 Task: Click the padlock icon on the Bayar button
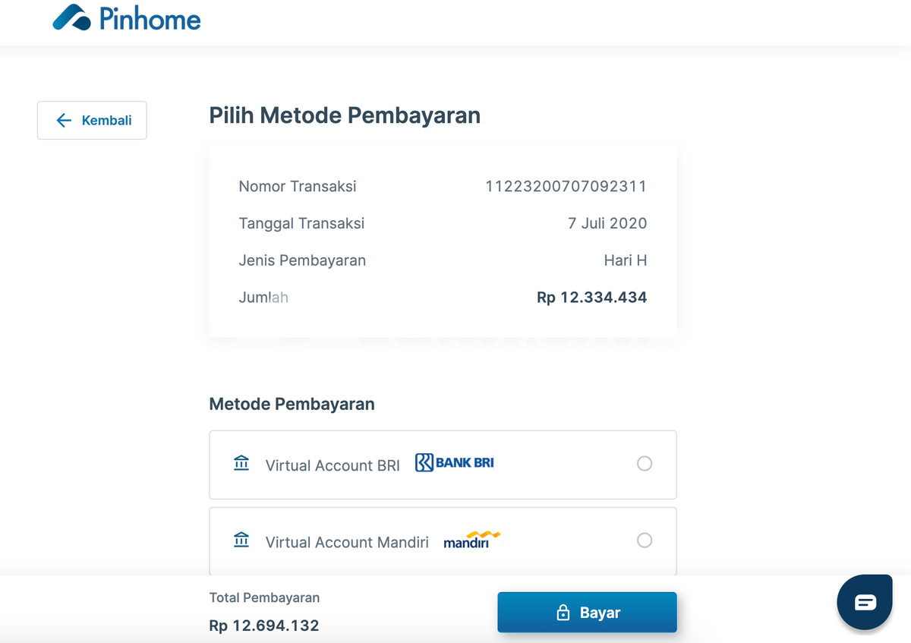coord(563,613)
